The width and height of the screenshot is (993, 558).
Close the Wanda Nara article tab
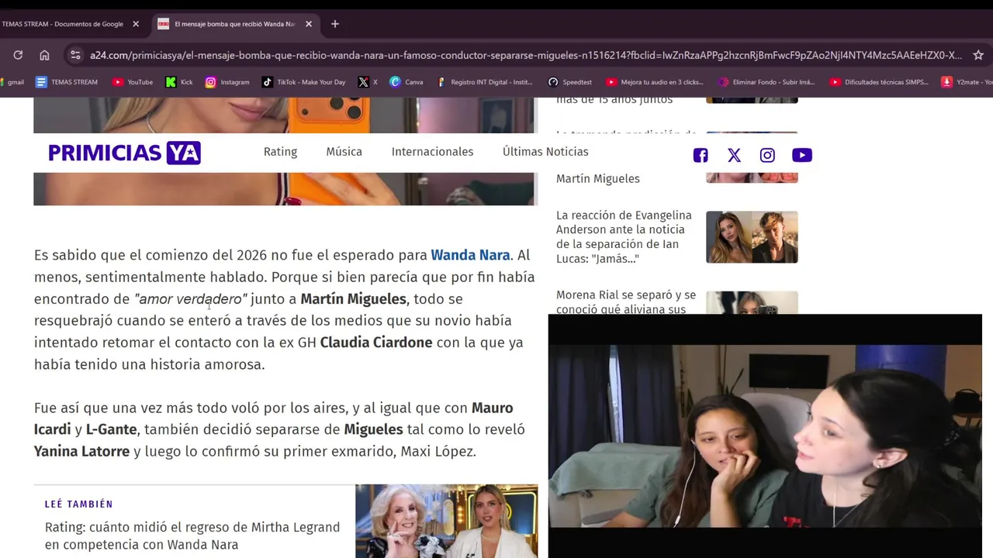pos(309,24)
